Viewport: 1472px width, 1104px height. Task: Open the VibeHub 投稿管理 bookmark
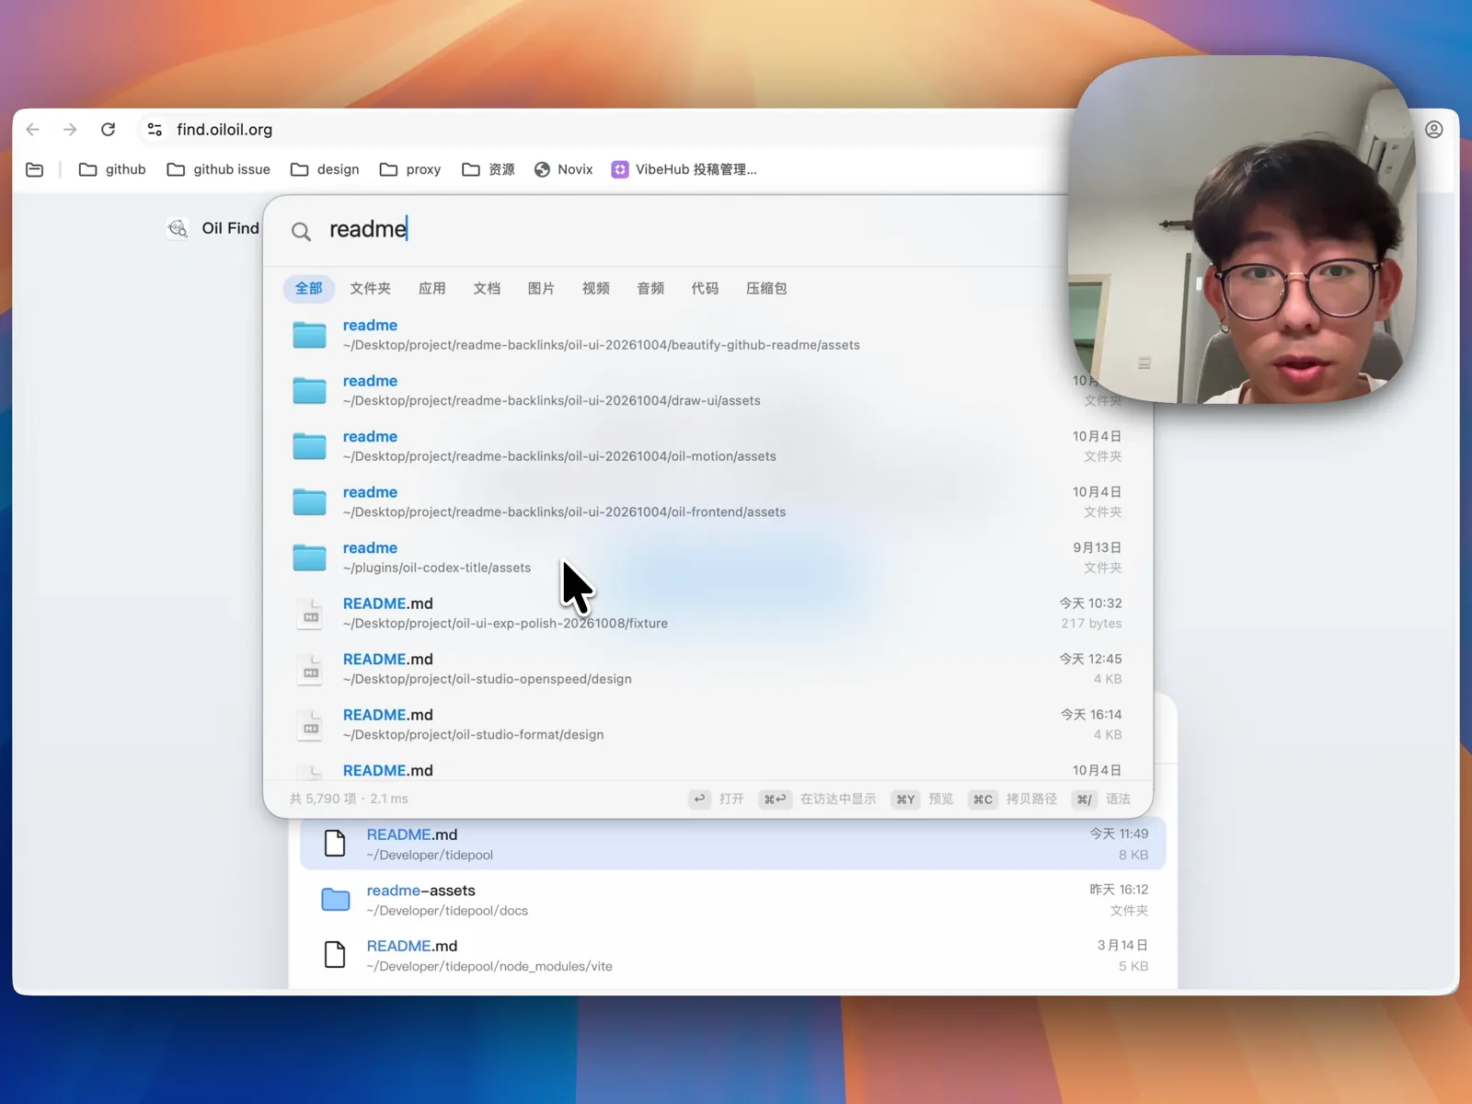684,169
